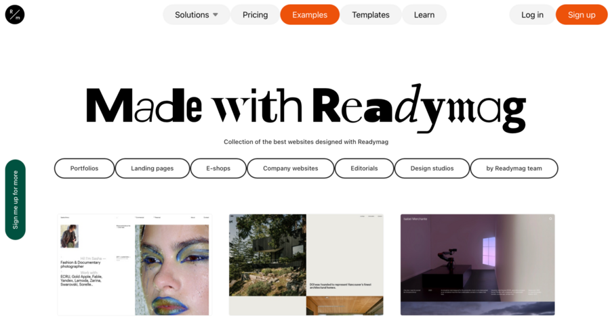Click the vertical Sign me up for more button

[15, 200]
